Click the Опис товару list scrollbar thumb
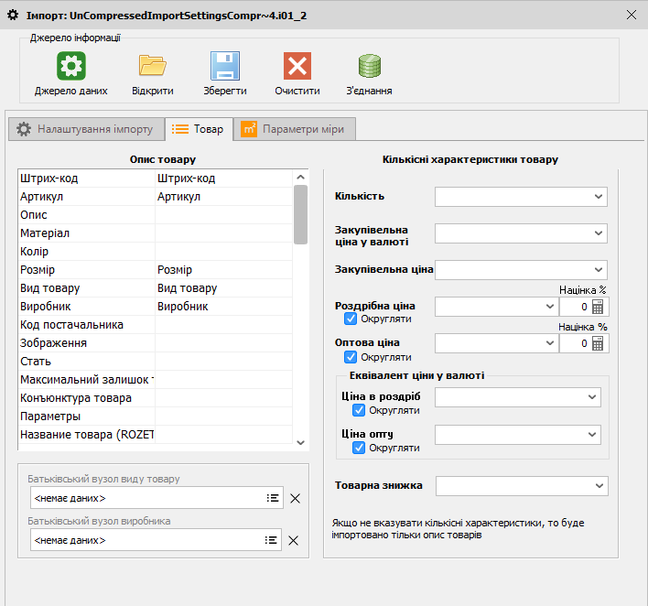The width and height of the screenshot is (648, 606). (300, 214)
